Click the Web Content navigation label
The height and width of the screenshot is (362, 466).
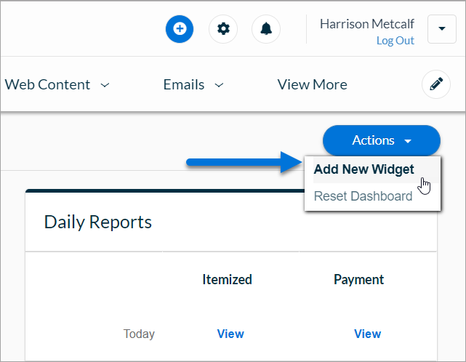click(47, 84)
